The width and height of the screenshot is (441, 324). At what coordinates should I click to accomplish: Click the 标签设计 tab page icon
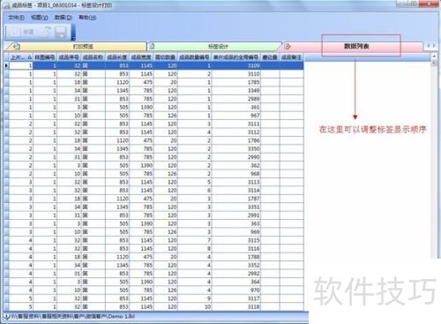pos(152,46)
